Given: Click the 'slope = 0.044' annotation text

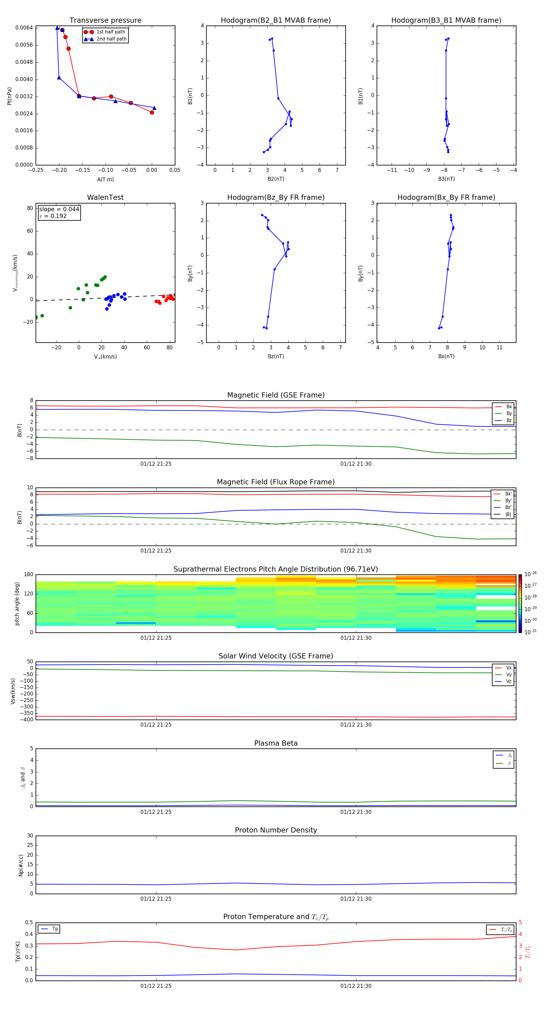Looking at the screenshot, I should click(x=59, y=209).
